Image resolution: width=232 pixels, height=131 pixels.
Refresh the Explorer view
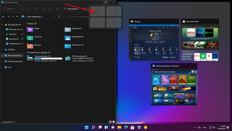pyautogui.click(x=59, y=17)
